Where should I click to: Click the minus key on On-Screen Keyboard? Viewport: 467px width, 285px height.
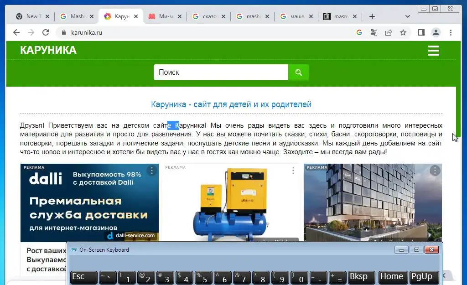coord(318,278)
